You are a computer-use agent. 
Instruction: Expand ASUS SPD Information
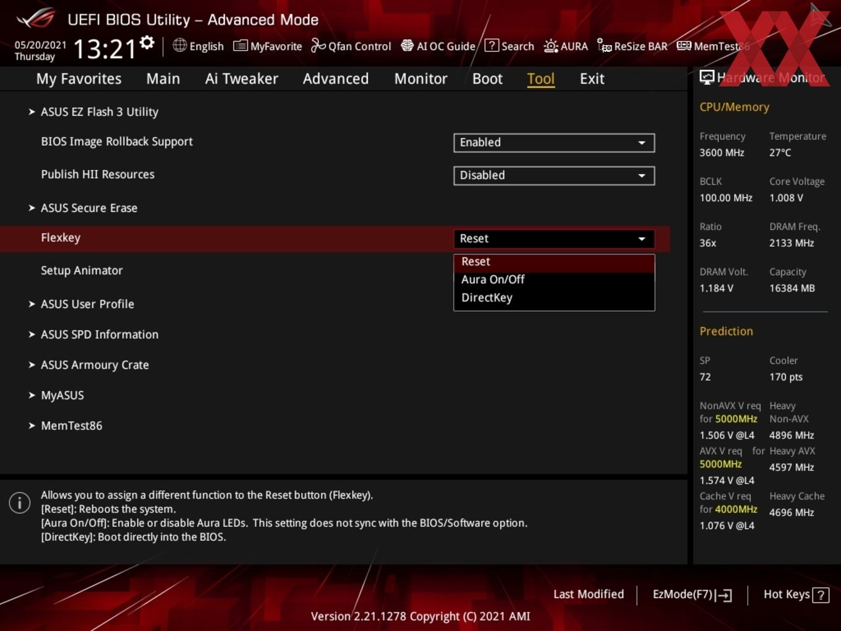click(99, 335)
